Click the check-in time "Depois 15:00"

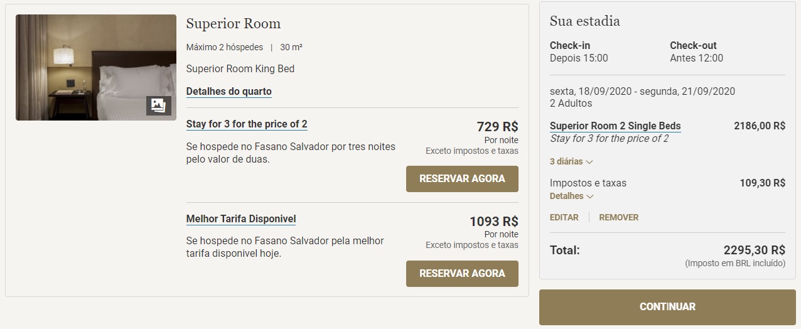[579, 58]
